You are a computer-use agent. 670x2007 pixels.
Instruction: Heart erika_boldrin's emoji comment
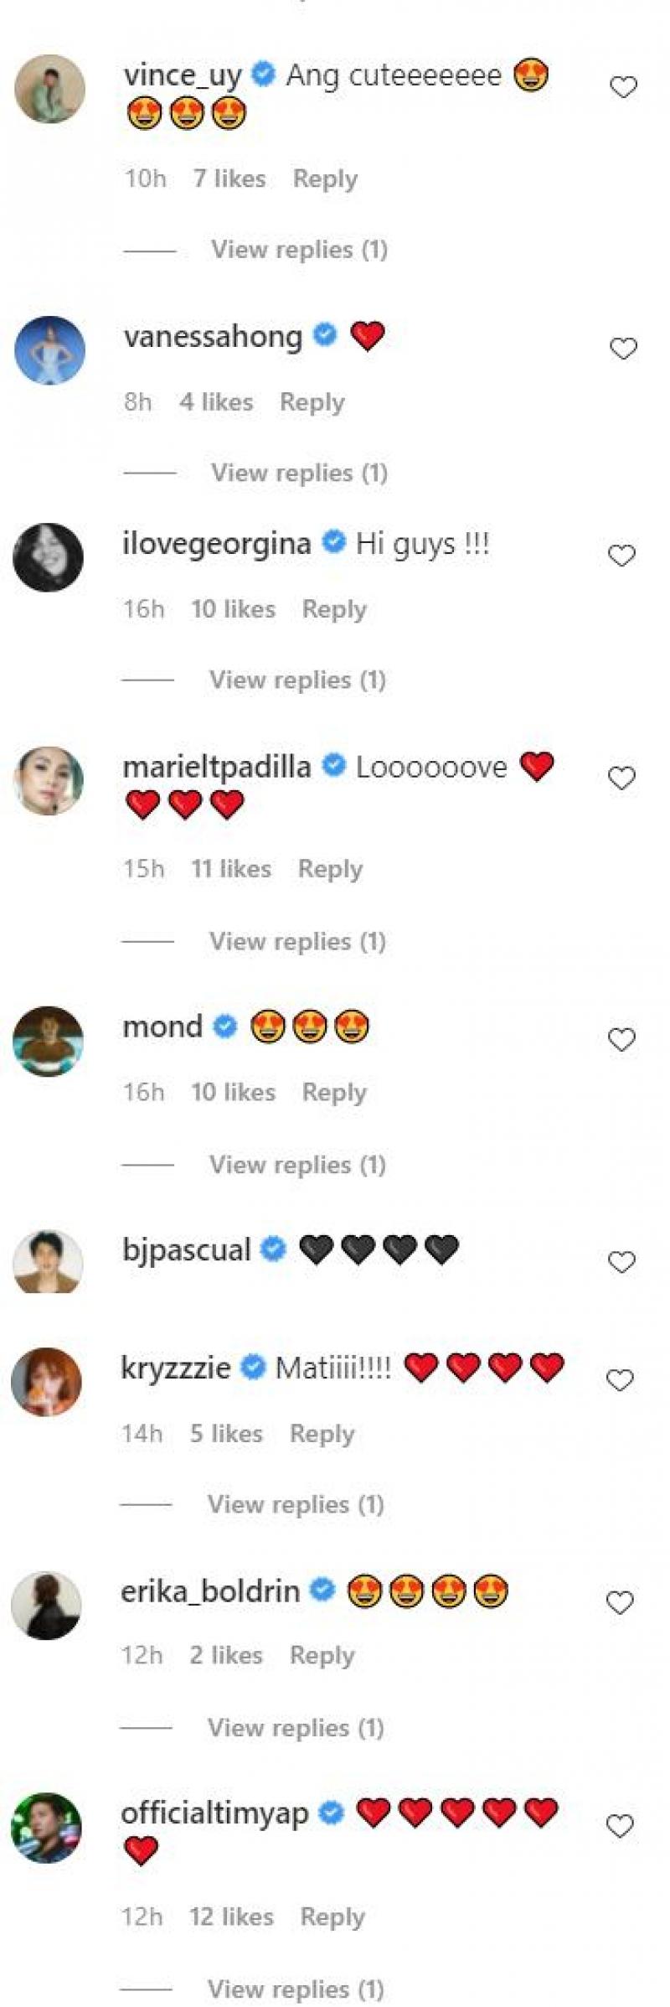(620, 1603)
